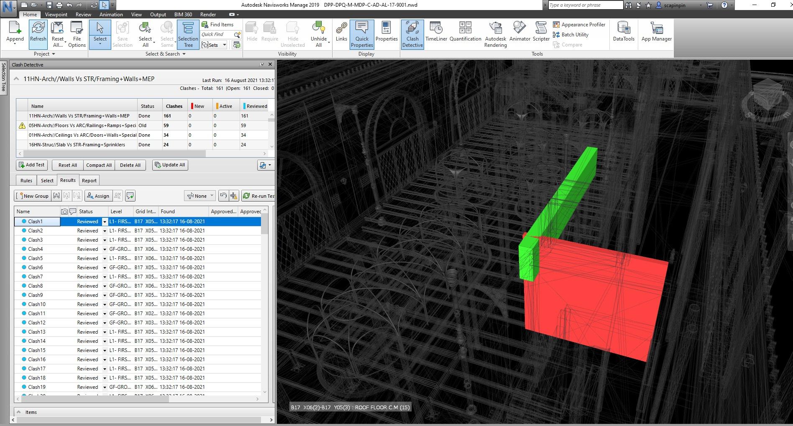The width and height of the screenshot is (793, 426).
Task: Click the New Group button
Action: (x=32, y=196)
